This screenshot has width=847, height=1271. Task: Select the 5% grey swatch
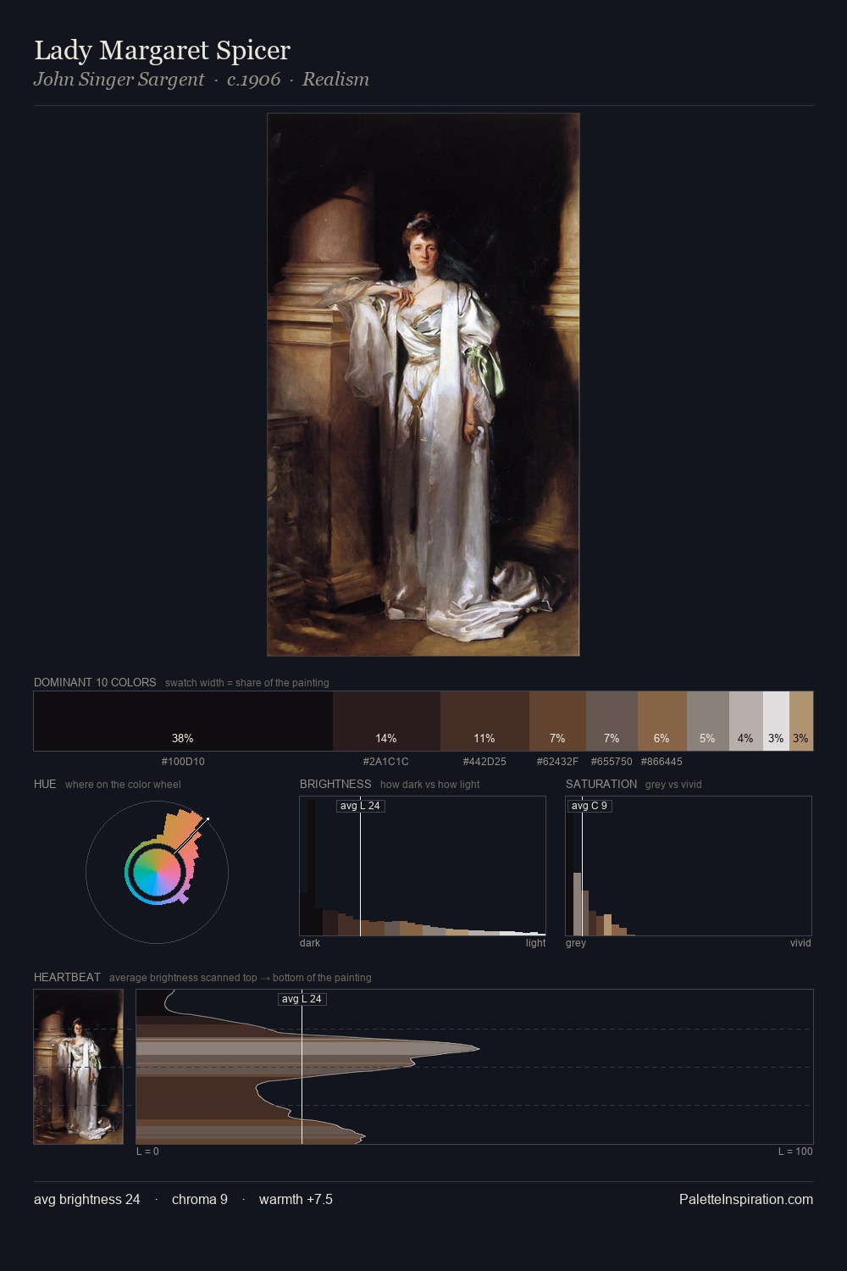click(707, 721)
